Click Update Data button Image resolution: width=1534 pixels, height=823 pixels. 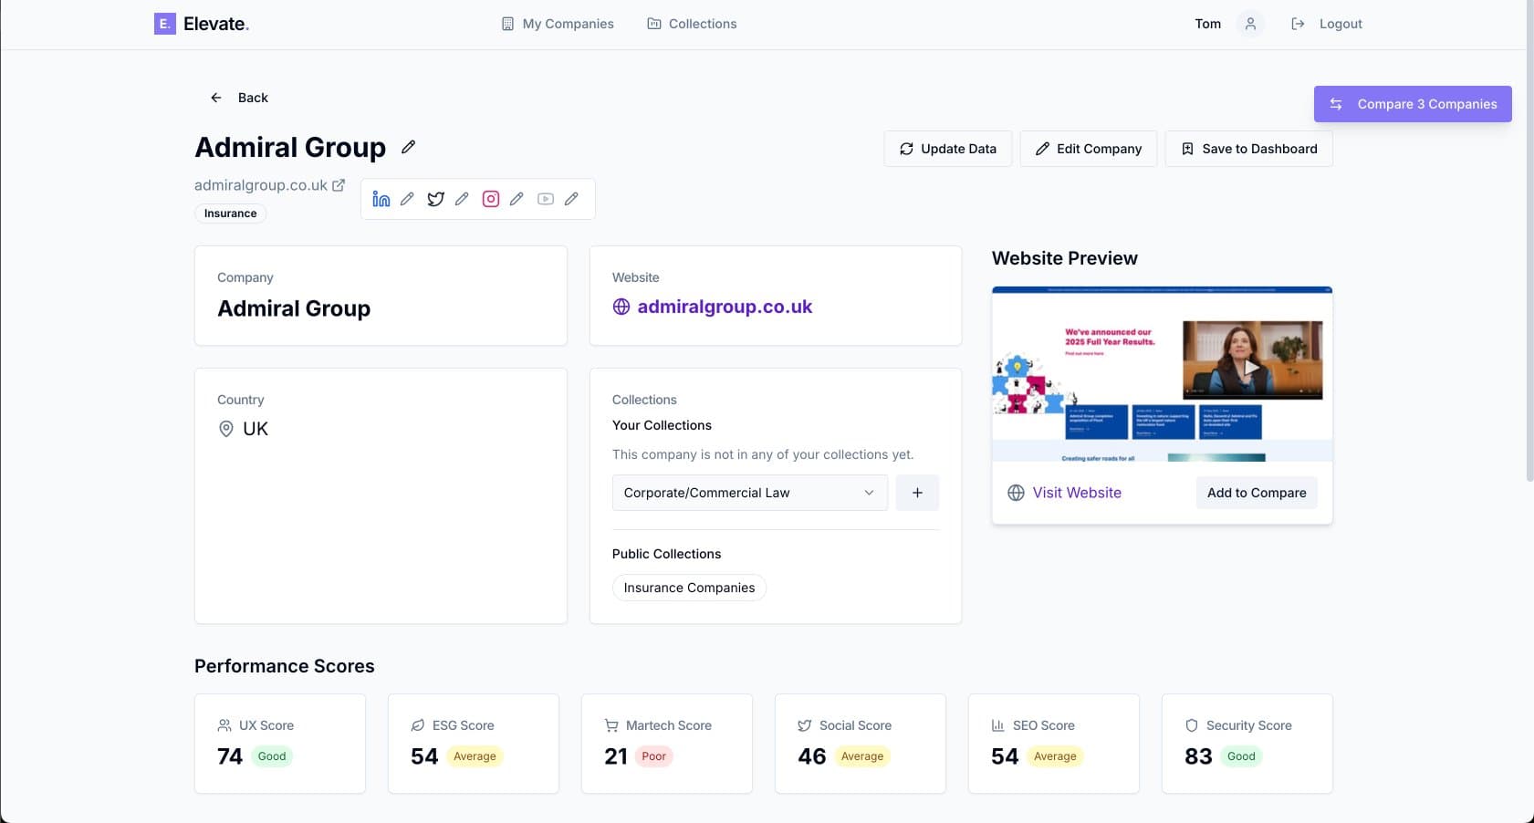tap(948, 149)
